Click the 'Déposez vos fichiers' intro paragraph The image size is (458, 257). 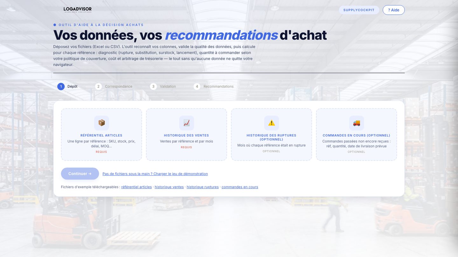coord(154,56)
